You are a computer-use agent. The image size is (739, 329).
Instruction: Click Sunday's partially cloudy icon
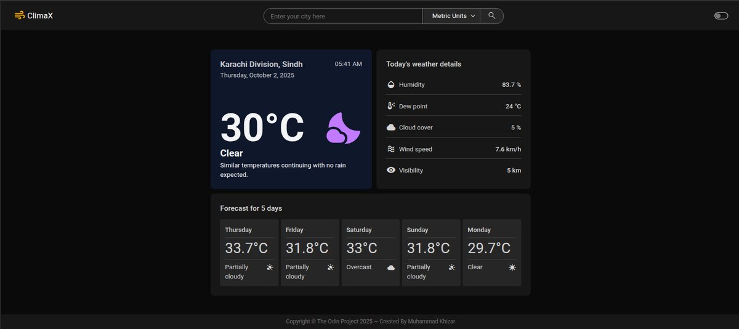pyautogui.click(x=452, y=267)
